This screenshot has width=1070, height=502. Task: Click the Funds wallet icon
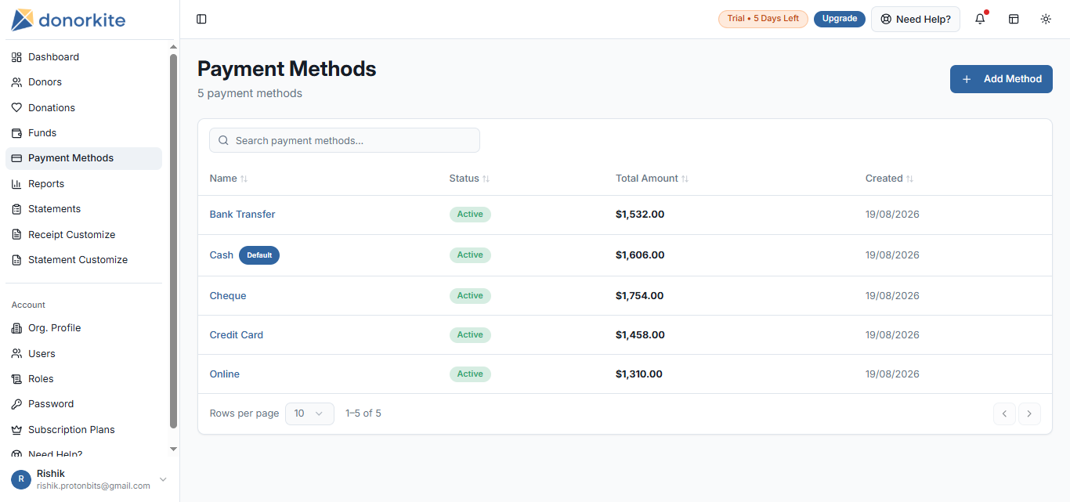[16, 133]
